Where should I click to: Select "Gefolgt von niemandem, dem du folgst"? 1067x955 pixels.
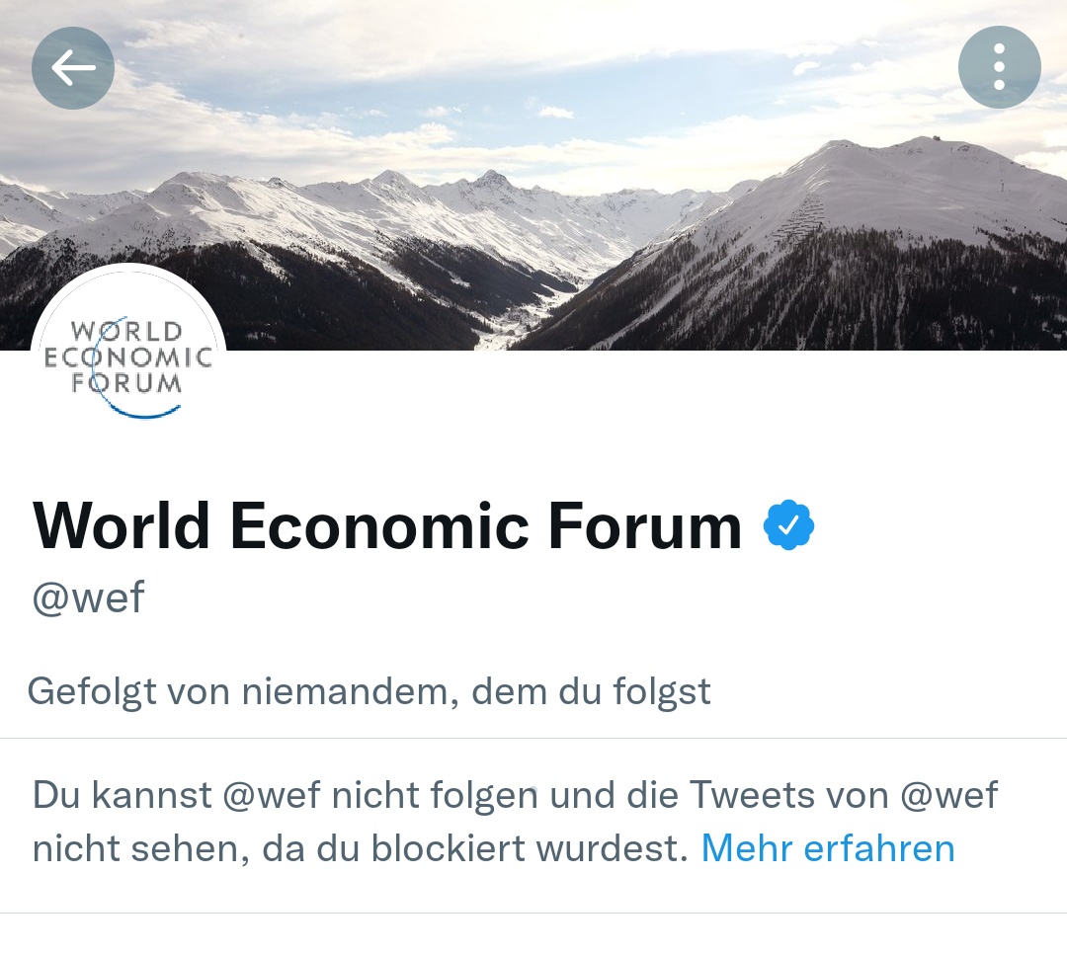click(369, 691)
